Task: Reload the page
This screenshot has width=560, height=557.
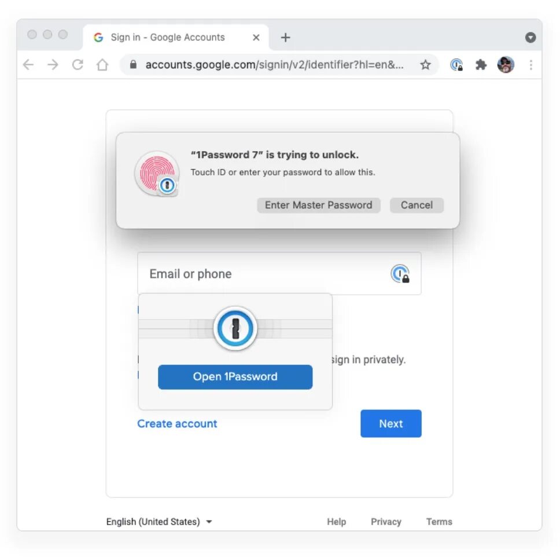Action: [x=78, y=65]
